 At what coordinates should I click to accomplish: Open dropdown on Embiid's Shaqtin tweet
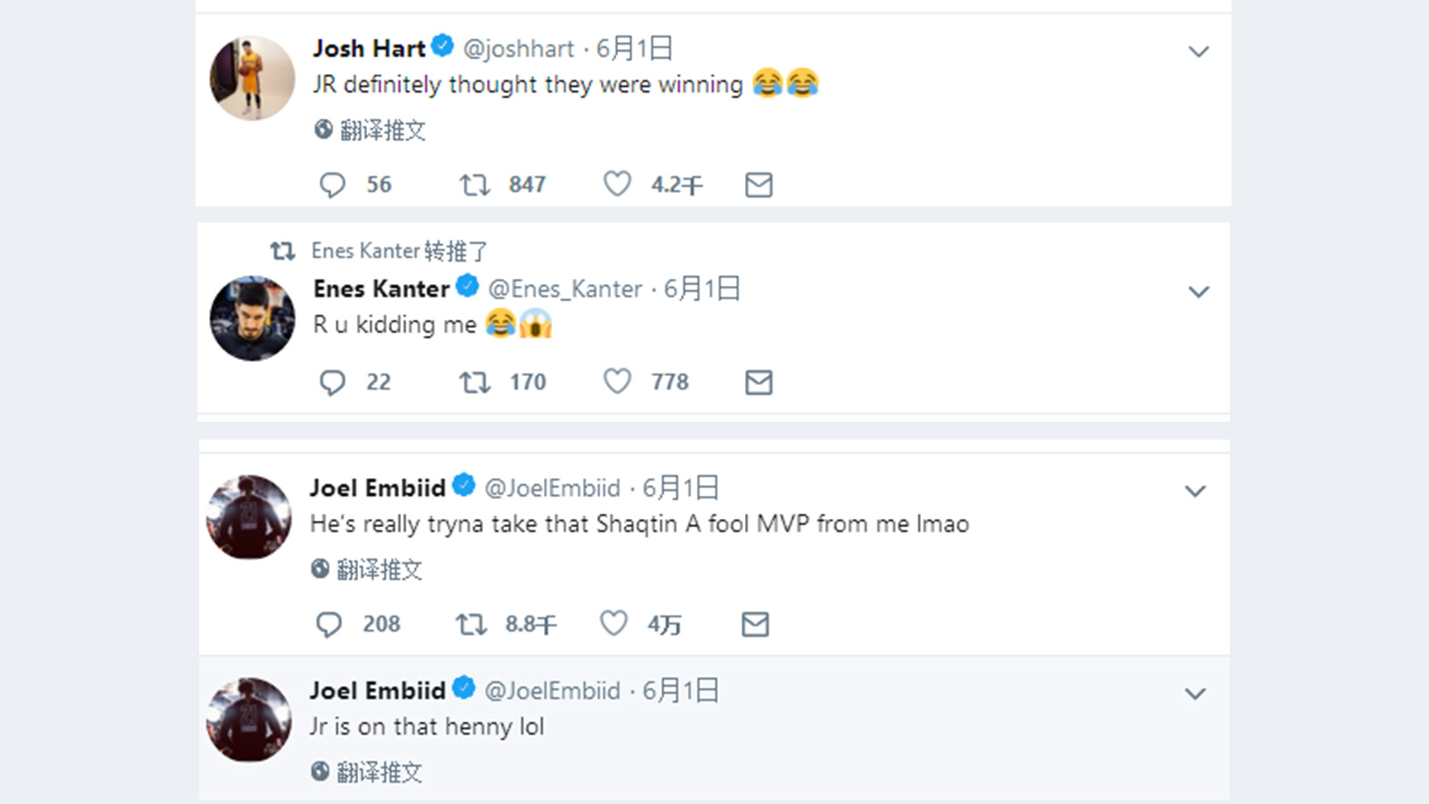click(x=1195, y=491)
